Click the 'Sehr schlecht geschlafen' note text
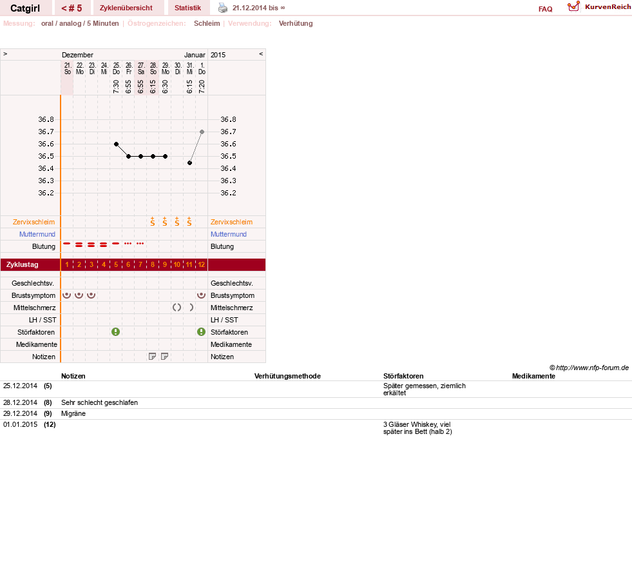The height and width of the screenshot is (561, 632). point(99,402)
